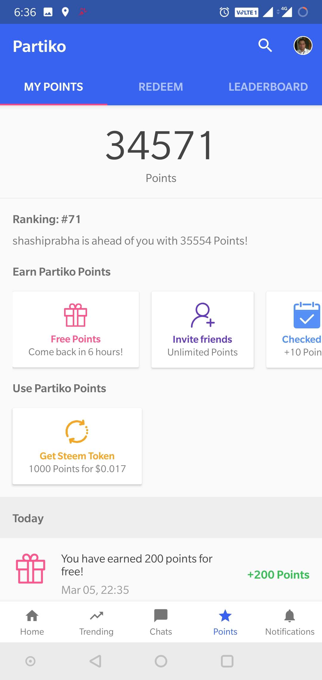Tap the 34571 points total
This screenshot has height=680, width=322.
[x=160, y=146]
